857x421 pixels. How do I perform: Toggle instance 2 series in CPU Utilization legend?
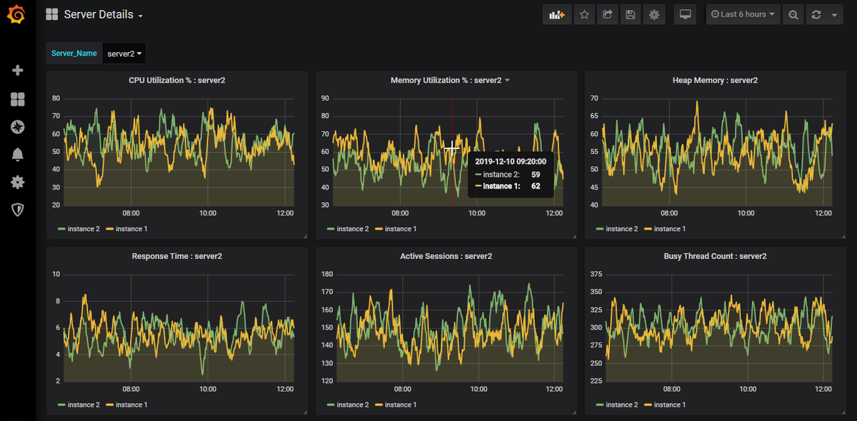coord(79,229)
